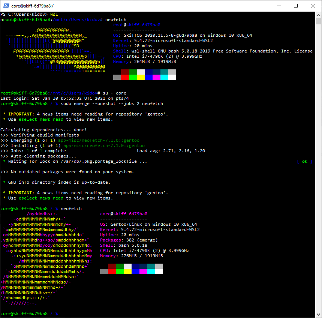Click 'No outdated packages were found' line
The height and width of the screenshot is (318, 322).
(67, 172)
